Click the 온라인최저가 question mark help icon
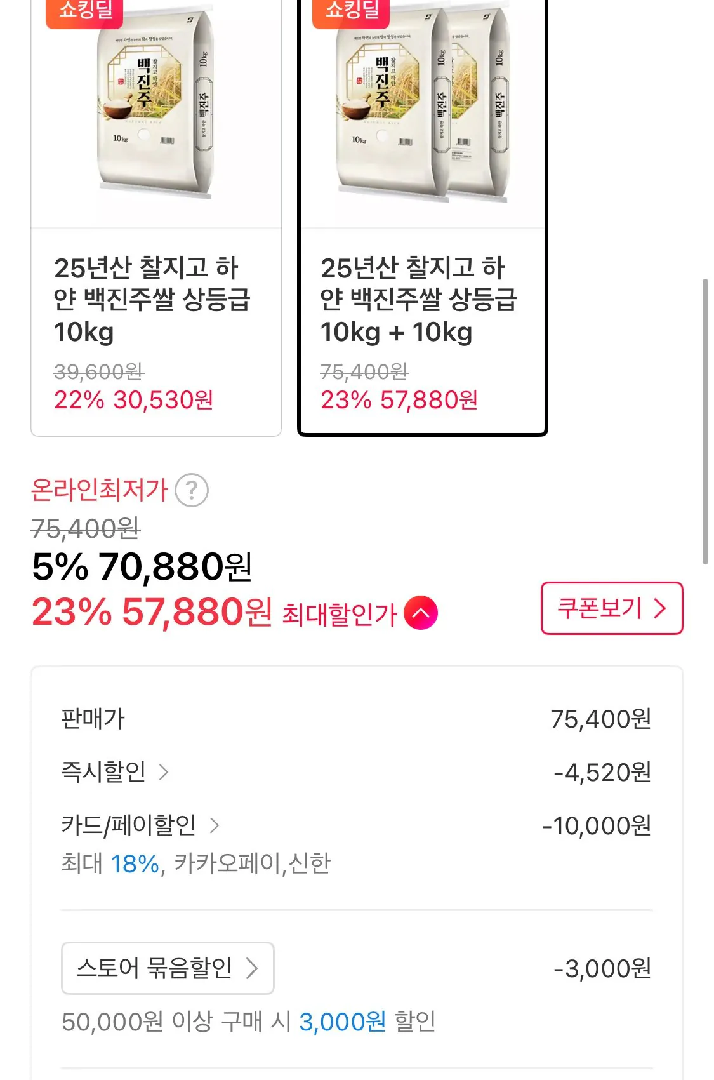714x1080 pixels. (192, 490)
